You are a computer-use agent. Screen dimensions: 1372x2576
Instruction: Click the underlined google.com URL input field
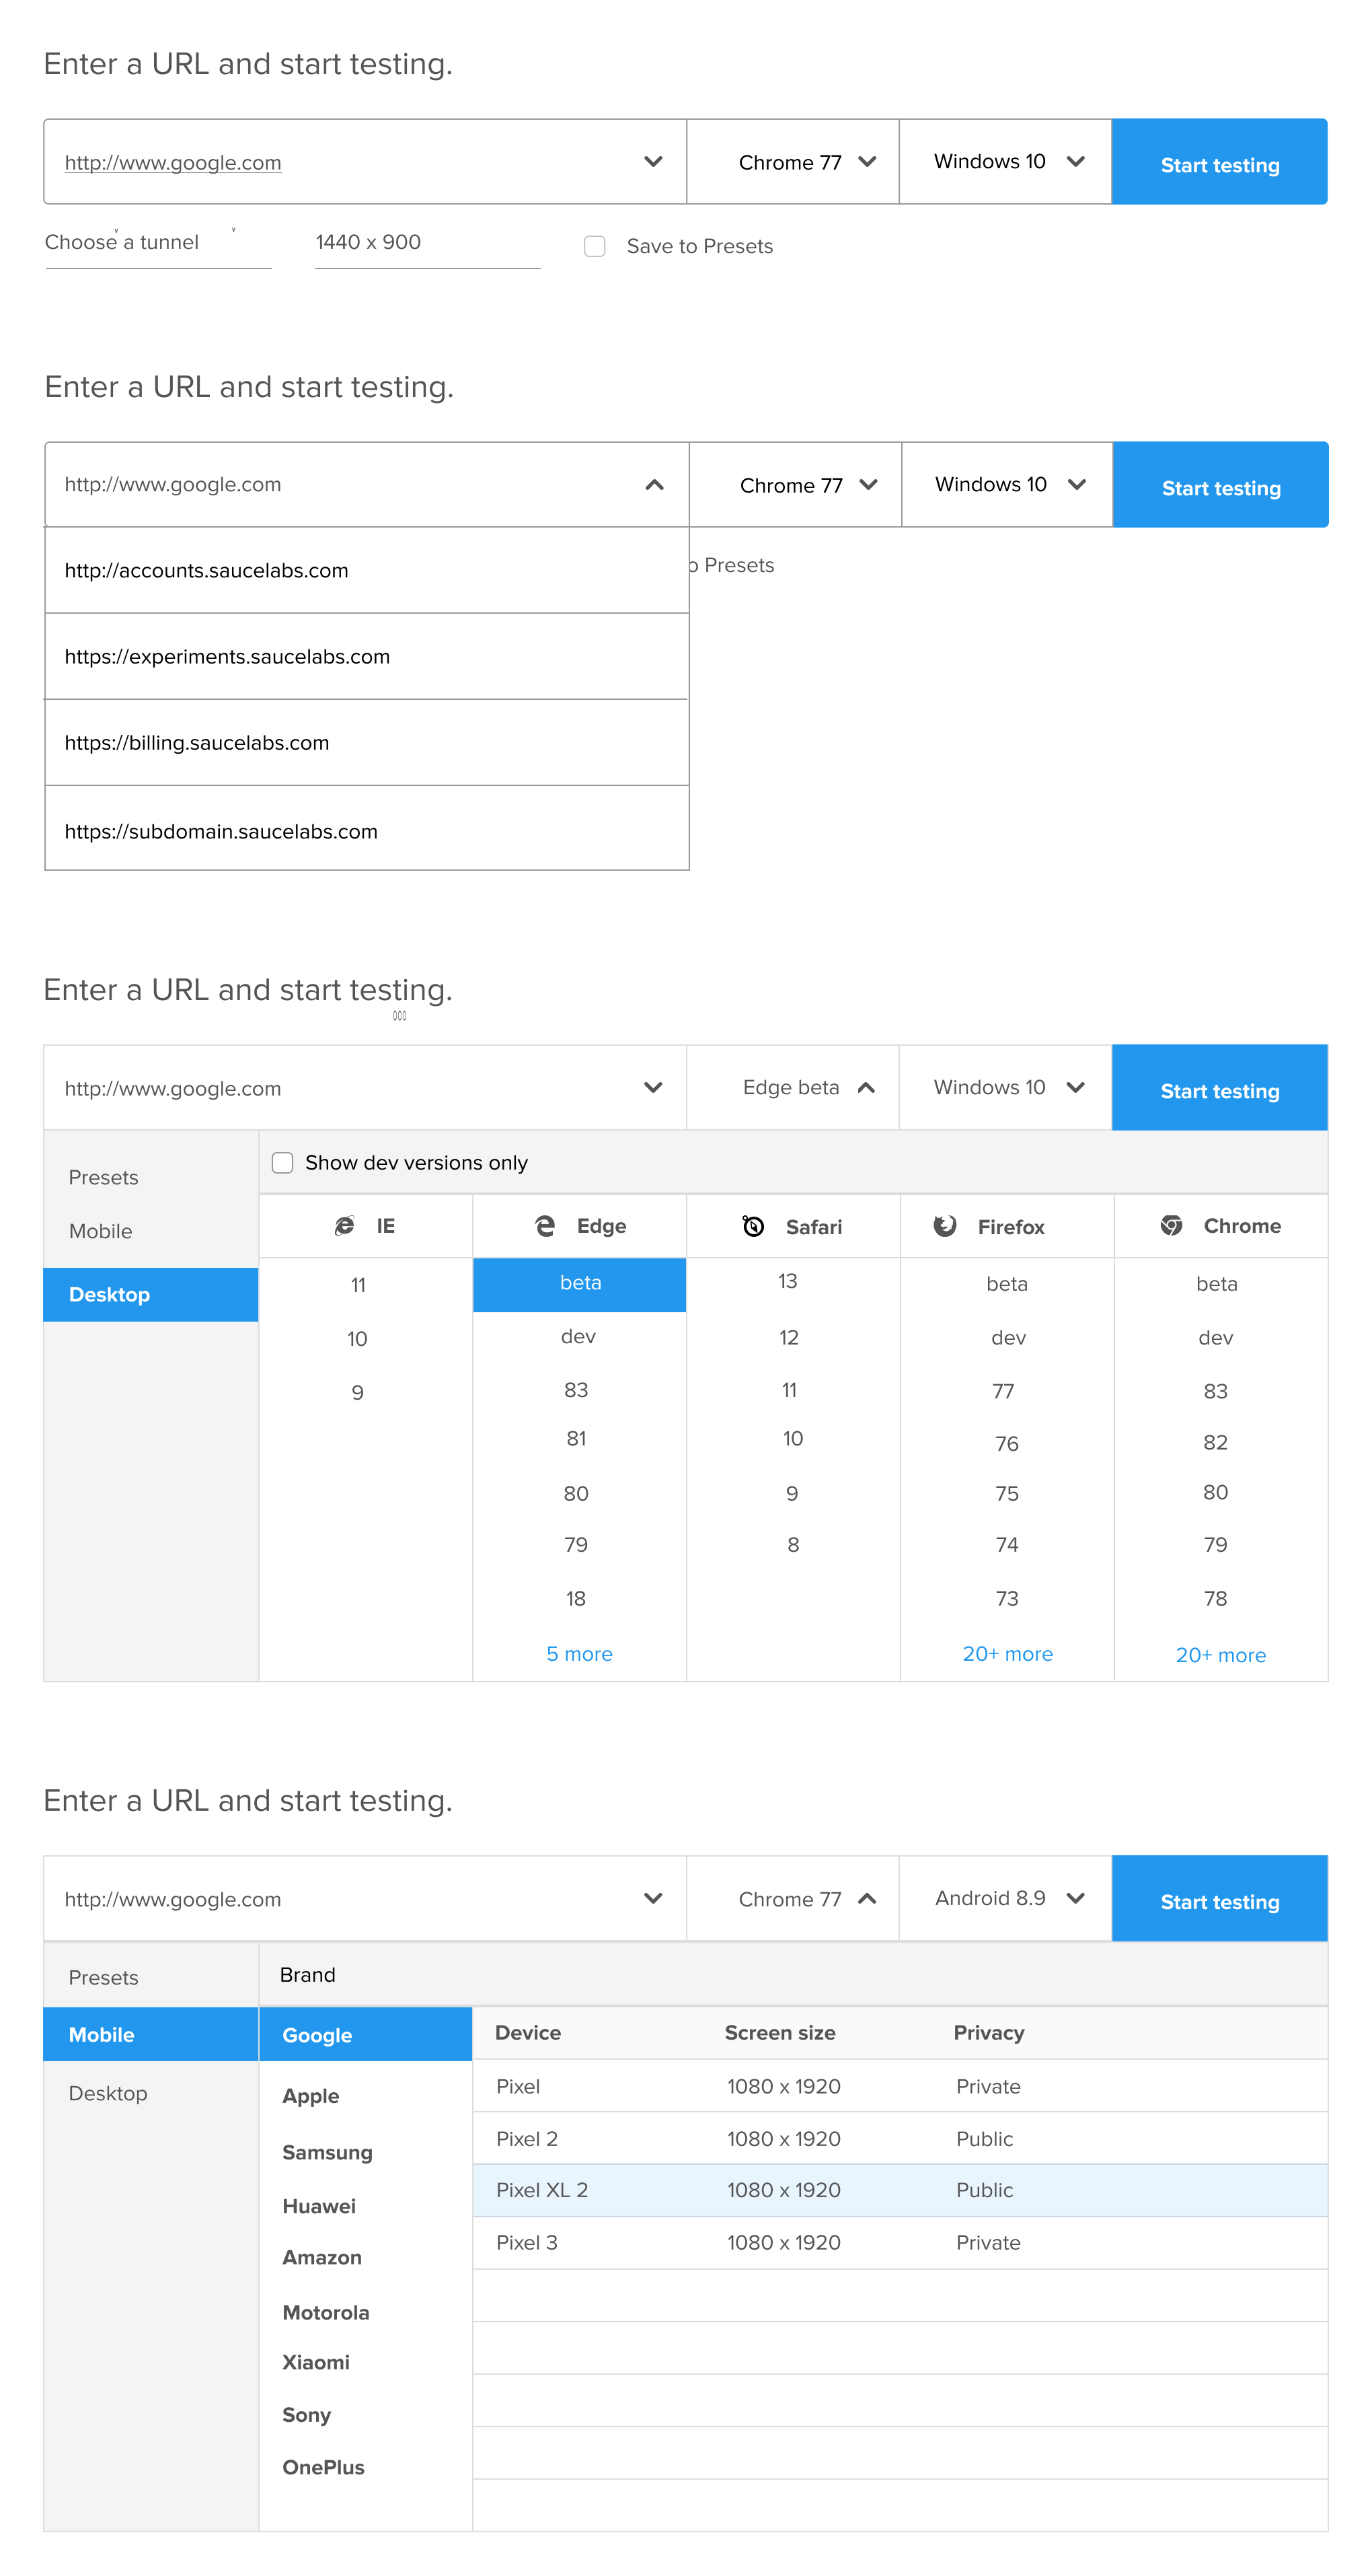tap(365, 162)
